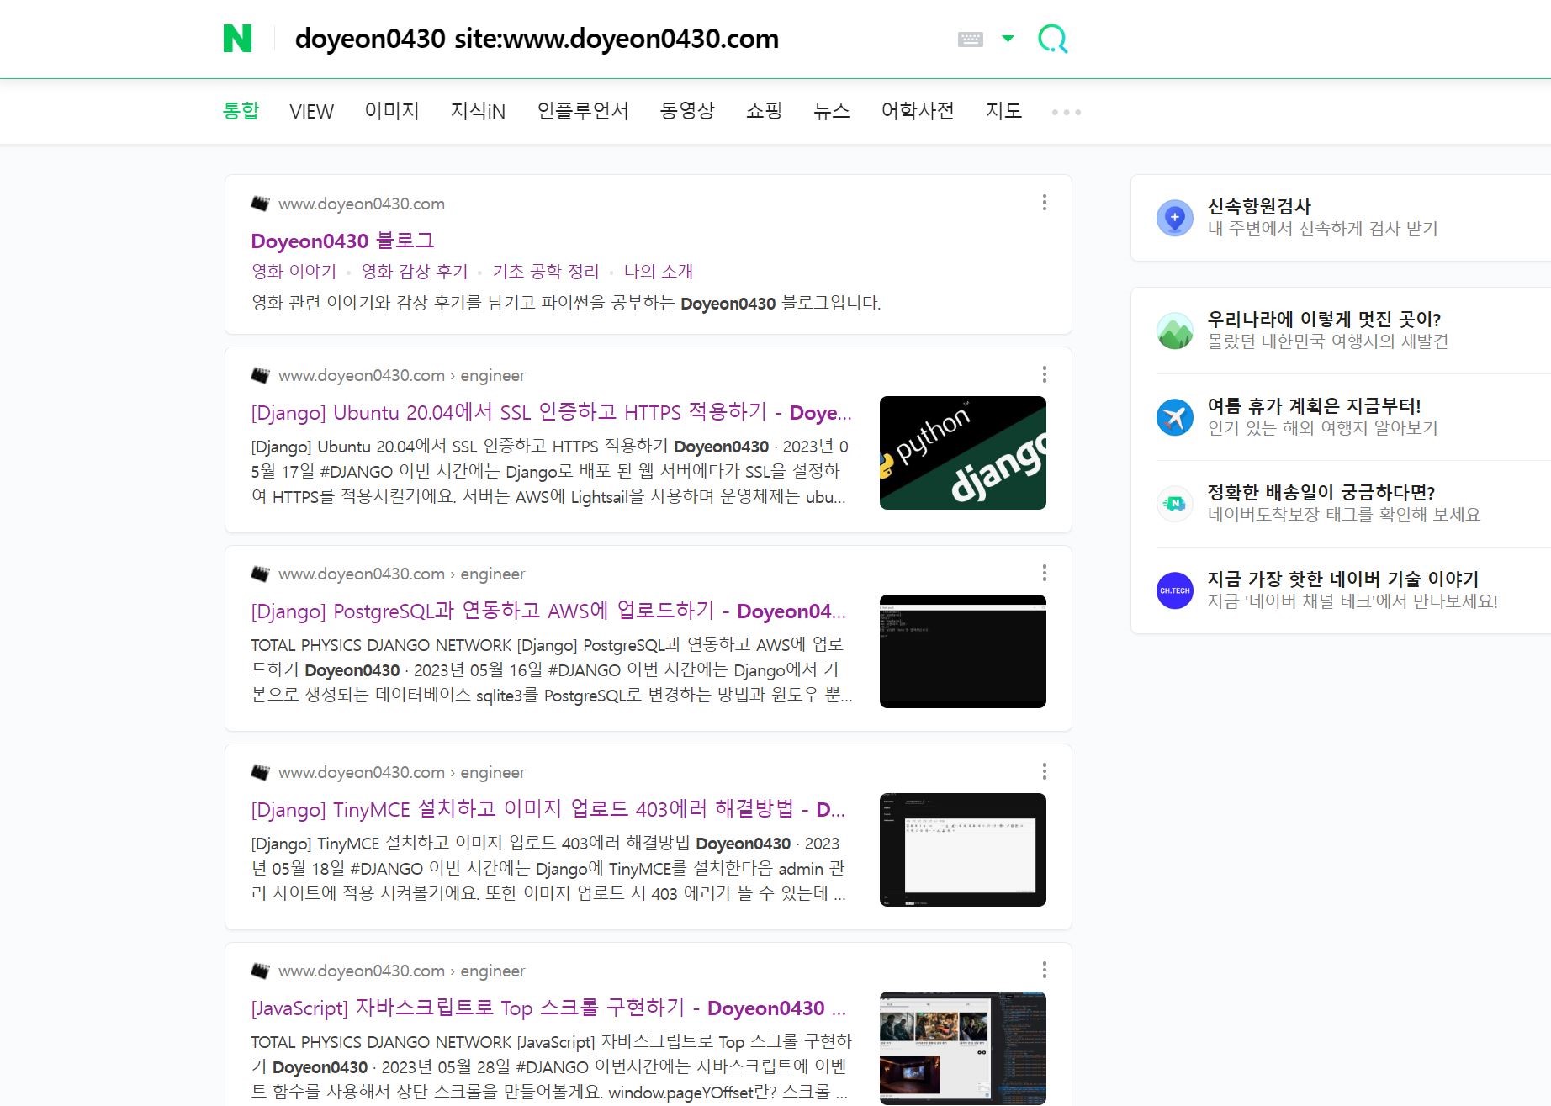Click the movie gallery thumbnail of JavaScript result
The height and width of the screenshot is (1106, 1551).
(963, 1048)
